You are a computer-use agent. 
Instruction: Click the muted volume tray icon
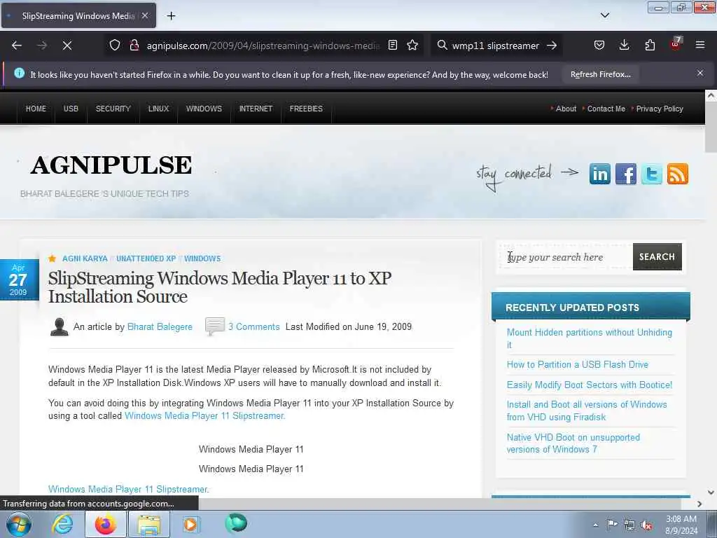pyautogui.click(x=646, y=525)
